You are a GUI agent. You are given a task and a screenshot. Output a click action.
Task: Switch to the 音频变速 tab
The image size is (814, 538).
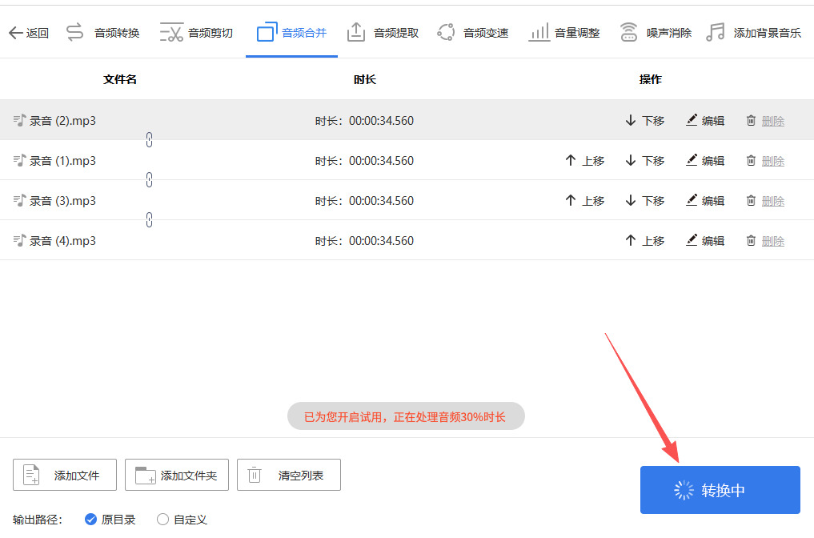[472, 33]
